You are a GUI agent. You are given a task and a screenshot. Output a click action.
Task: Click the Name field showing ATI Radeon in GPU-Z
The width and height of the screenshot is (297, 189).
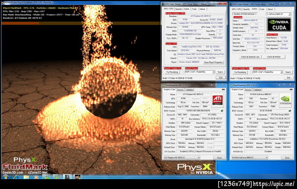(194, 94)
